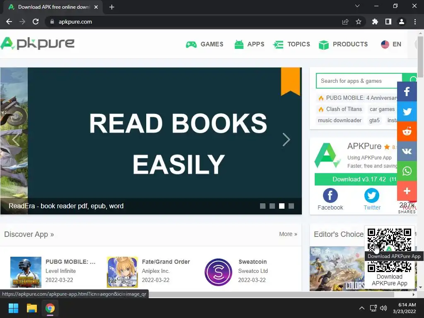Click the round Facebook icon in APKPure panel
Viewport: 424px width, 318px height.
(330, 195)
